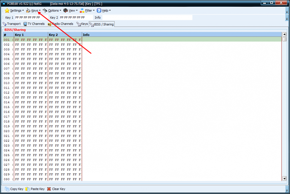Open the Help menu label
Viewport: 290px width, 194px height.
105,10
